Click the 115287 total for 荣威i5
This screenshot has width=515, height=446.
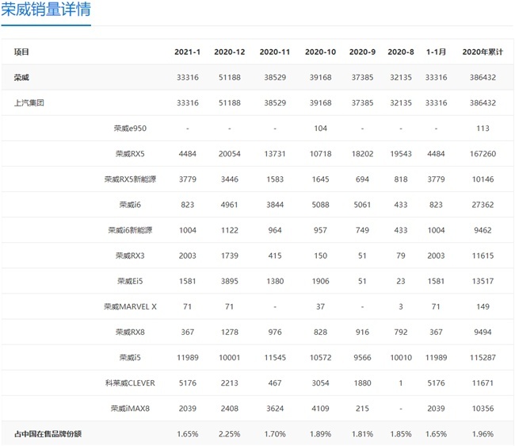[x=483, y=358]
